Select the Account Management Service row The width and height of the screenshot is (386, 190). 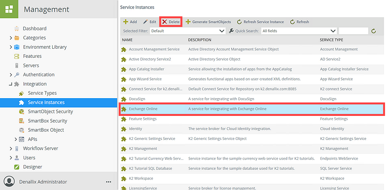coord(252,50)
